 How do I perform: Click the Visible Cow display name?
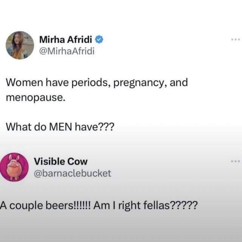(x=60, y=161)
